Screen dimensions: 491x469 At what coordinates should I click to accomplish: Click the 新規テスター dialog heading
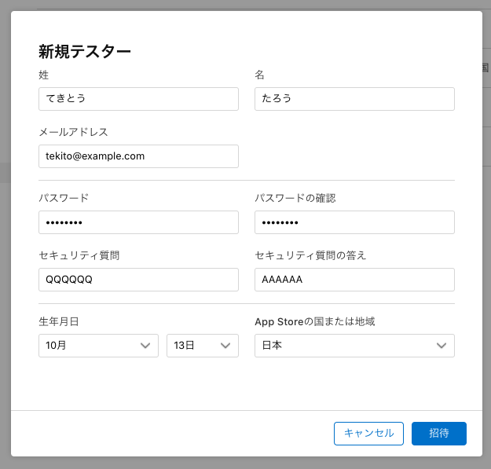tap(85, 52)
